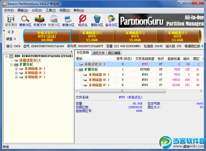Select the 未格式化(C:) 60.0GB partition bar

coord(47,36)
